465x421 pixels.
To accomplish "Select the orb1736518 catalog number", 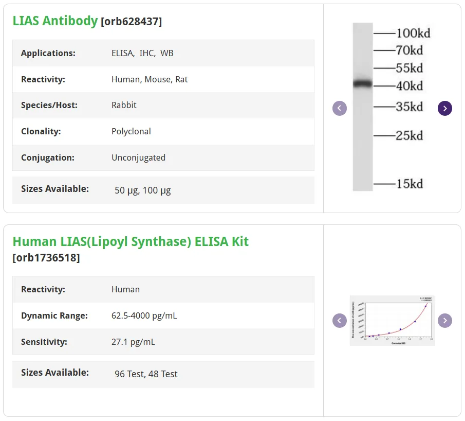I will click(x=46, y=258).
